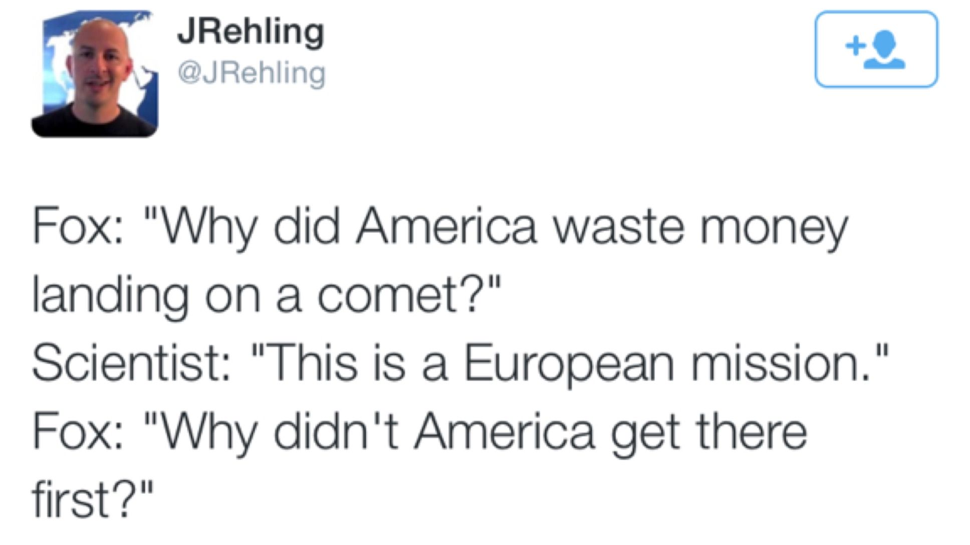The image size is (970, 545).
Task: Click the word "landing" in the tweet
Action: click(x=110, y=296)
